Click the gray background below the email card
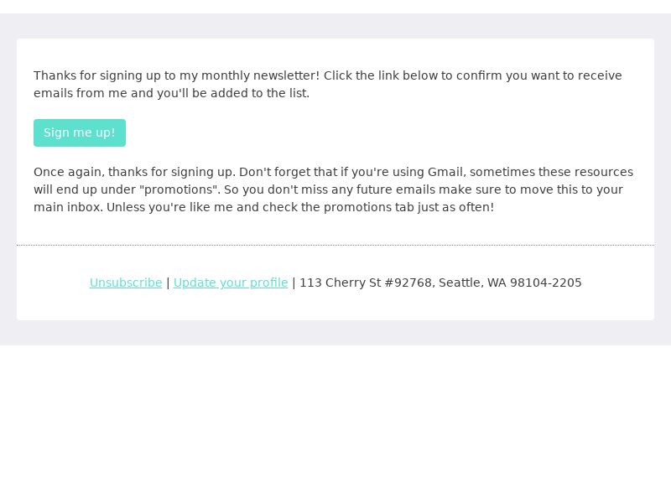Viewport: 671px width, 503px height. [335, 333]
